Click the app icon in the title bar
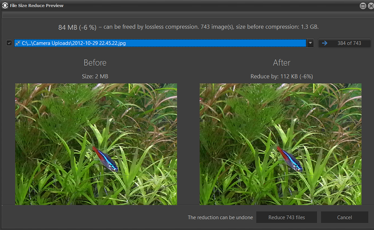Screen dimensions: 374x230 coord(5,6)
